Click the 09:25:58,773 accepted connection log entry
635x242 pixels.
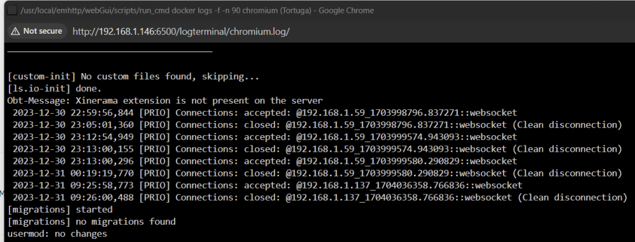[x=267, y=185]
